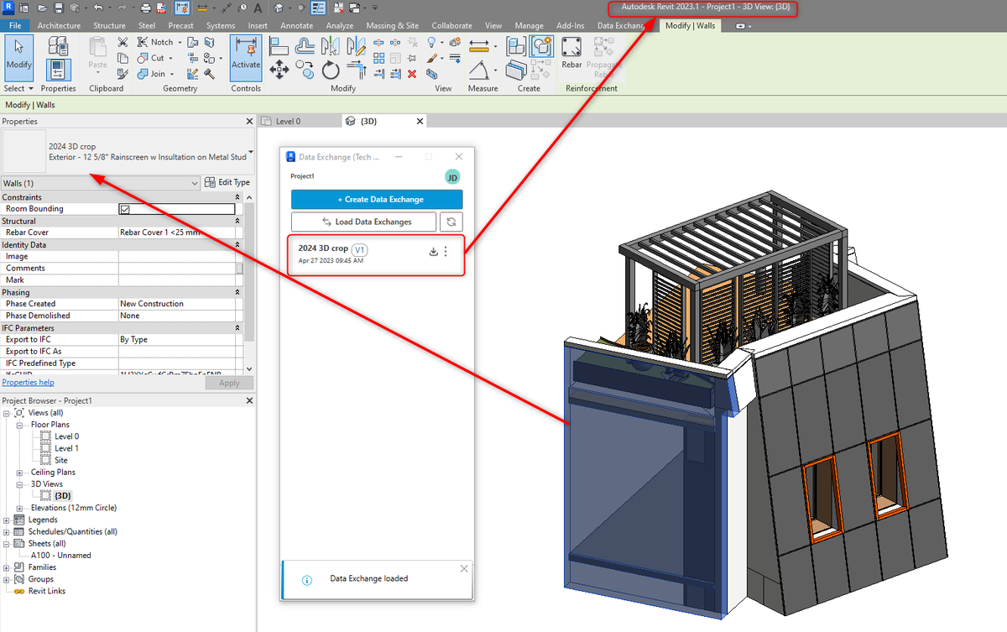Switch to the Annotate ribbon tab

(x=296, y=26)
